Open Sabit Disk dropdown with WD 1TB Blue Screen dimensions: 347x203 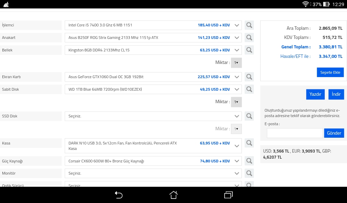(x=153, y=89)
